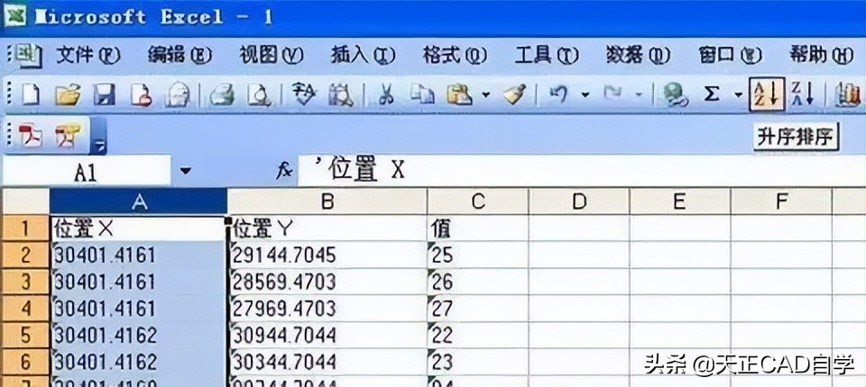Image resolution: width=866 pixels, height=387 pixels.
Task: Select the Format Painter brush
Action: [515, 96]
